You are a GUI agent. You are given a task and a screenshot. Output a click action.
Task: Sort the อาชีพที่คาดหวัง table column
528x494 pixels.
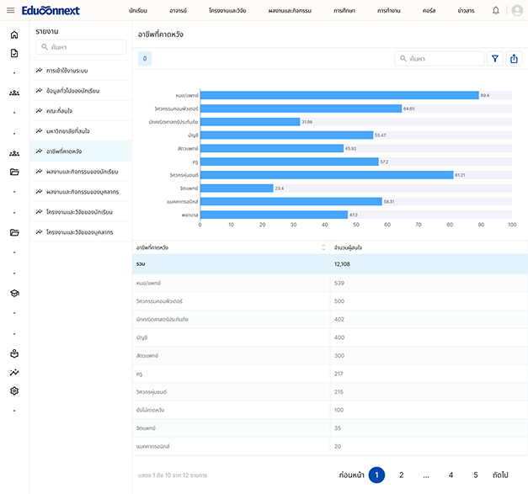pos(323,247)
